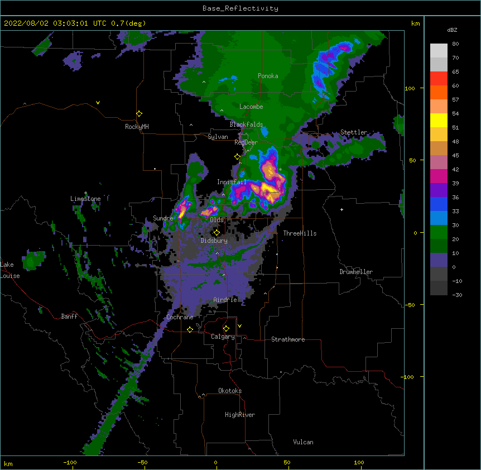
Task: Click the Airdrie city label
Action: (225, 300)
